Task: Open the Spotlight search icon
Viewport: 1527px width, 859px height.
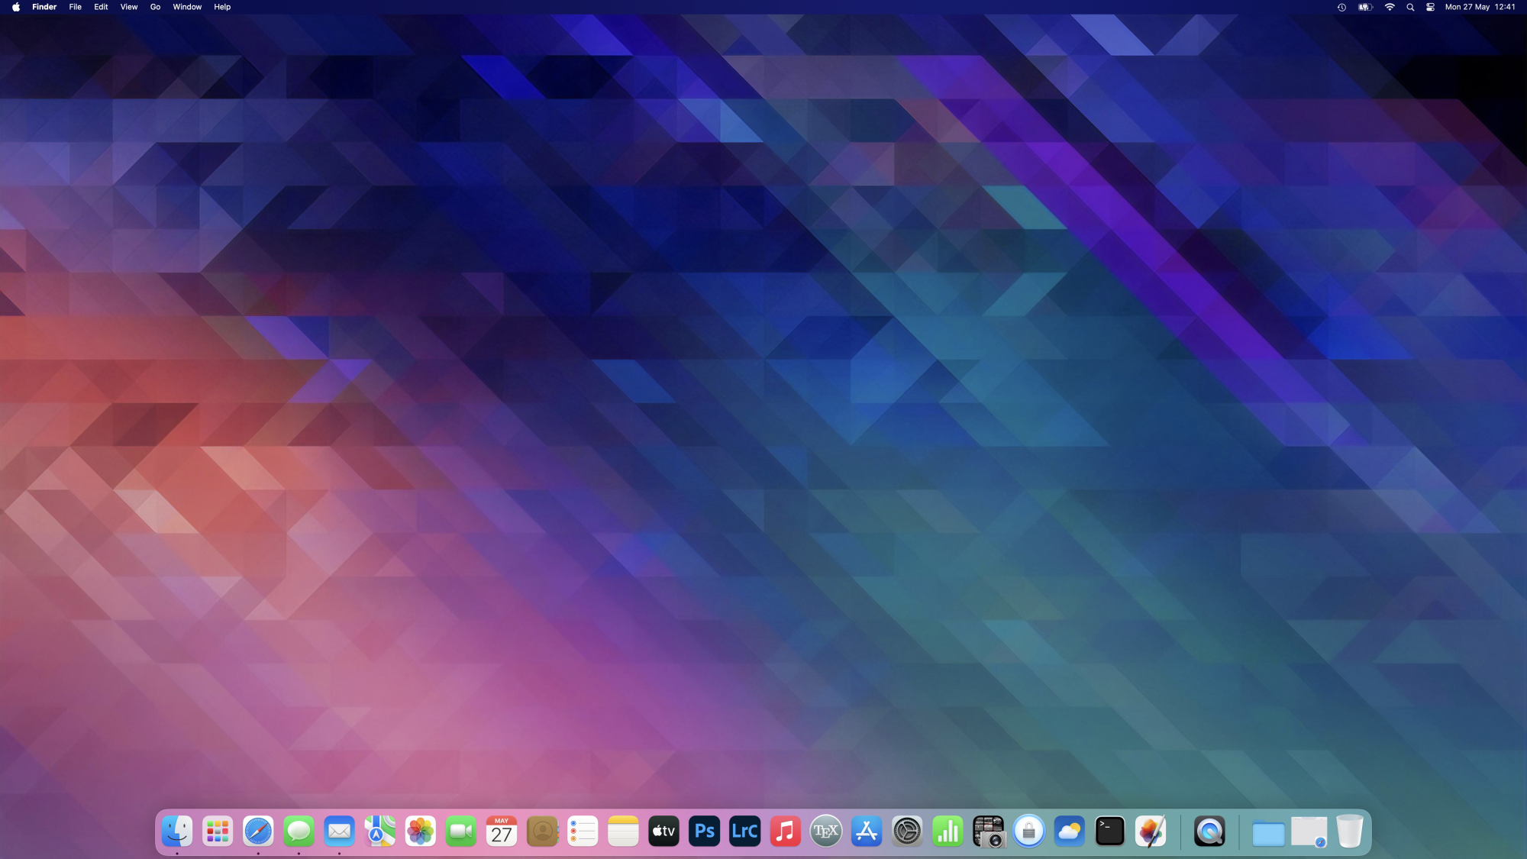Action: coord(1410,7)
